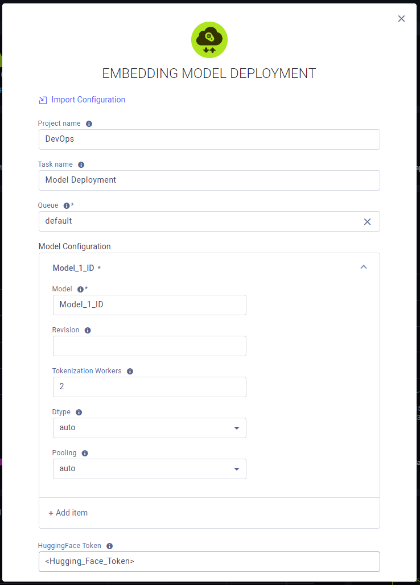
Task: Clear the default queue selection
Action: click(367, 221)
